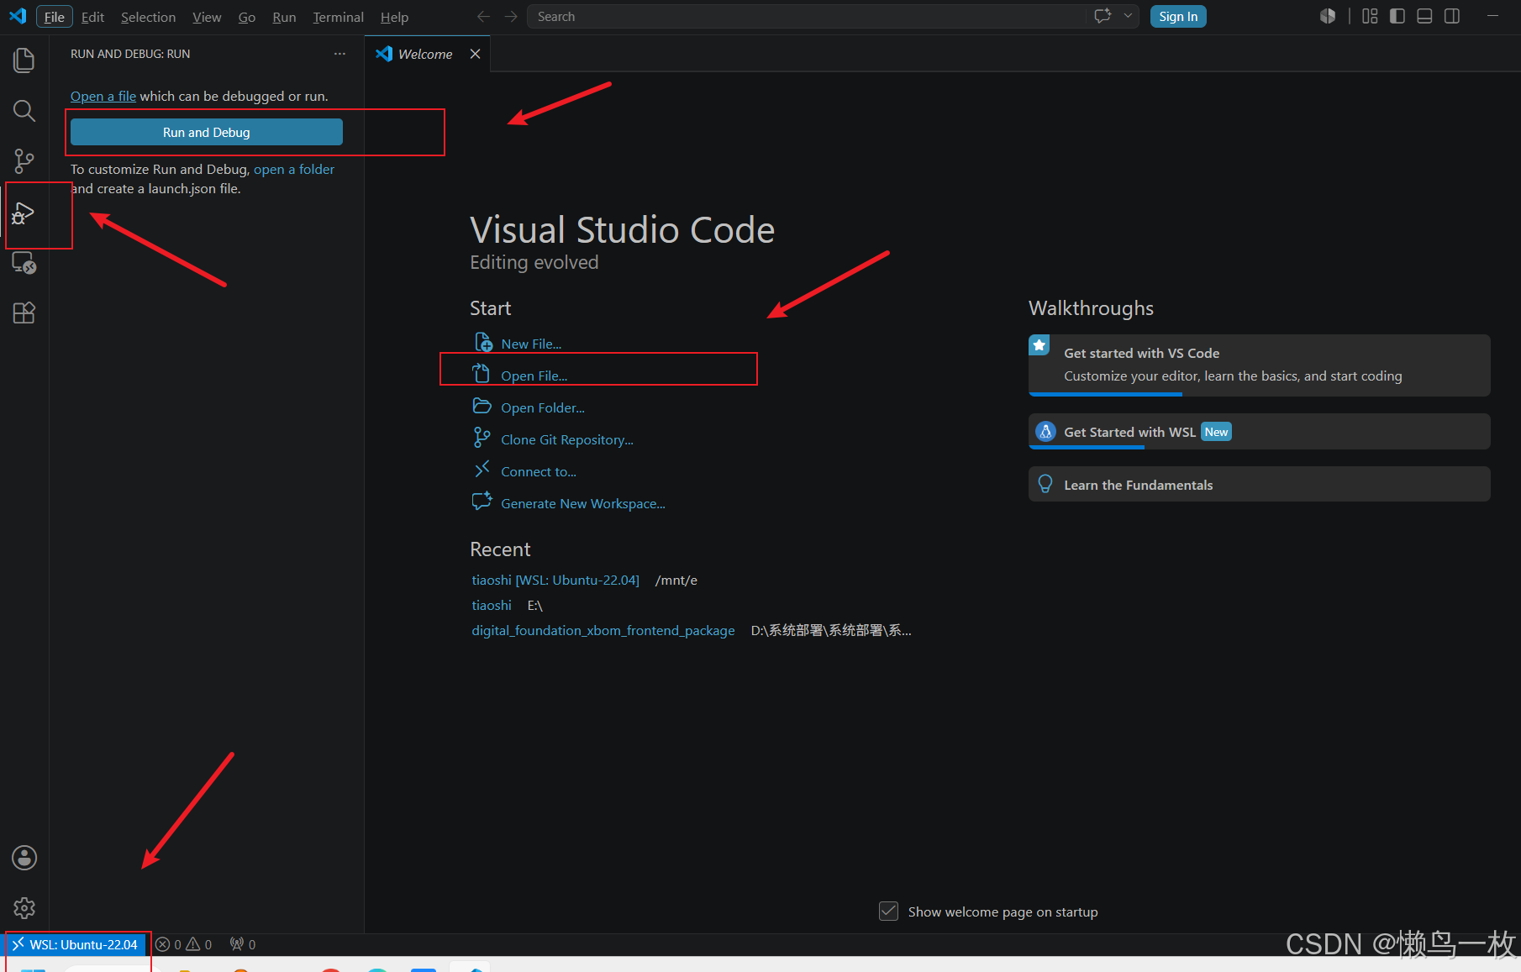Click the /mnt/e path text
Screen dimensions: 1521x972
pos(676,580)
